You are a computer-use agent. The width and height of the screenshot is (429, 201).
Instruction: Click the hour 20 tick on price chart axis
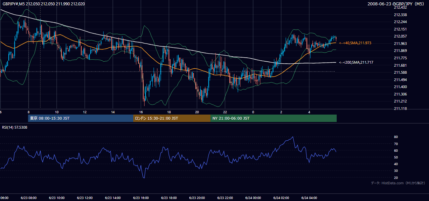(197, 112)
